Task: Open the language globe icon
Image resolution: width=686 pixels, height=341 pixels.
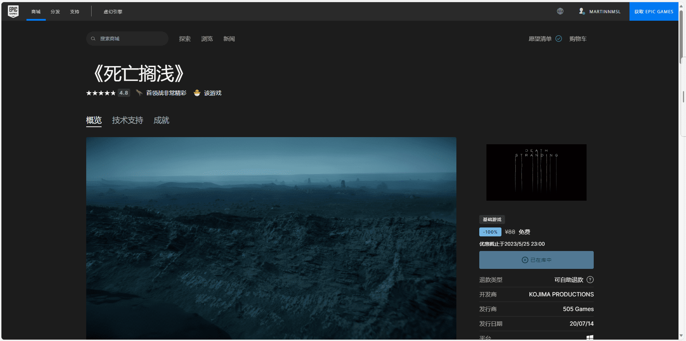Action: [560, 11]
